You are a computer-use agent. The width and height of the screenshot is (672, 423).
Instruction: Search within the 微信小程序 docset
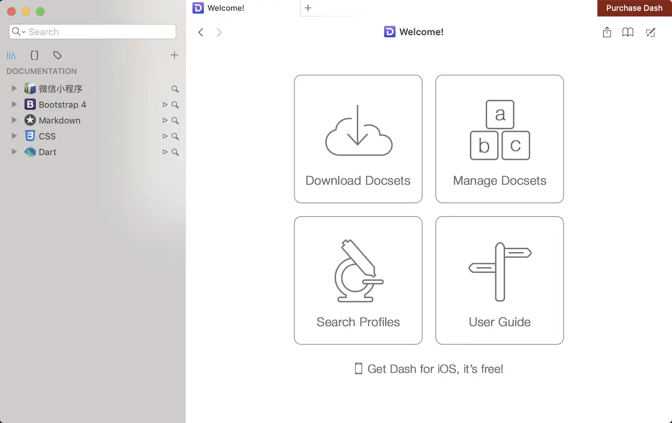(x=175, y=89)
